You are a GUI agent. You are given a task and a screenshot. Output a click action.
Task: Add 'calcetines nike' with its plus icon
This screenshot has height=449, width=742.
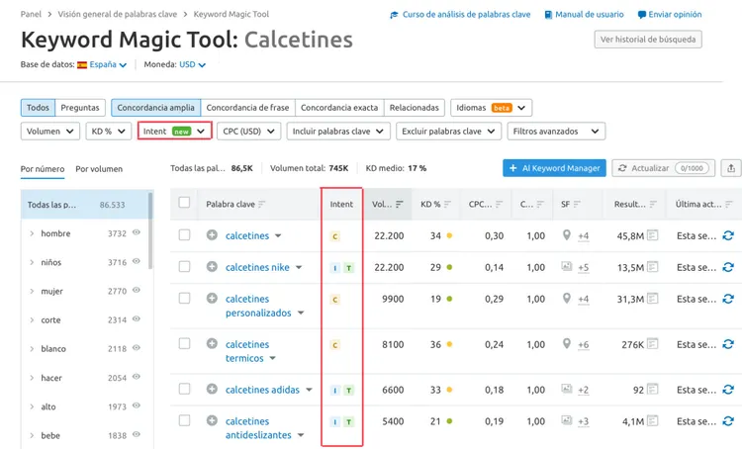point(212,266)
